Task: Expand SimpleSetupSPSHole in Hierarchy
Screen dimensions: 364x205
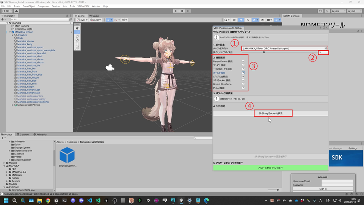Action: click(x=13, y=105)
